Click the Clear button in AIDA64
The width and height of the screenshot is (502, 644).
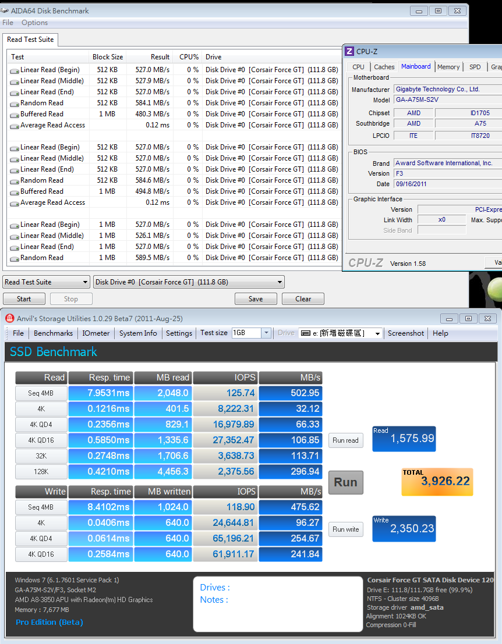coord(303,299)
